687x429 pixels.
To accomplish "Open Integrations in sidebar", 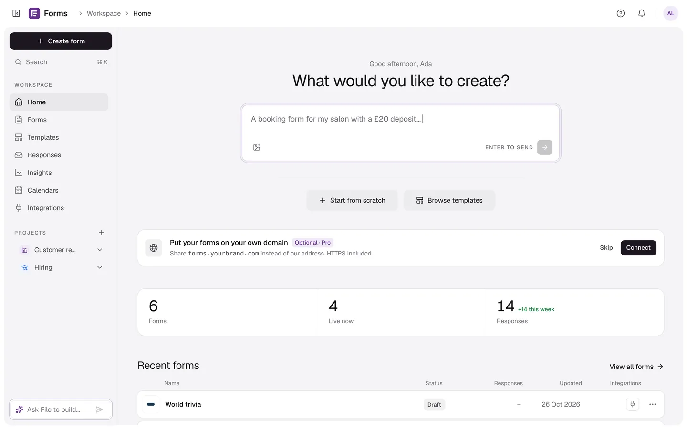I will pyautogui.click(x=59, y=208).
